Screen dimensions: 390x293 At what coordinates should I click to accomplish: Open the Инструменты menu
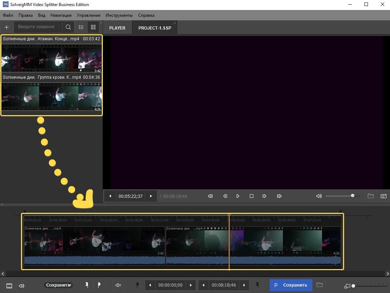coord(119,15)
